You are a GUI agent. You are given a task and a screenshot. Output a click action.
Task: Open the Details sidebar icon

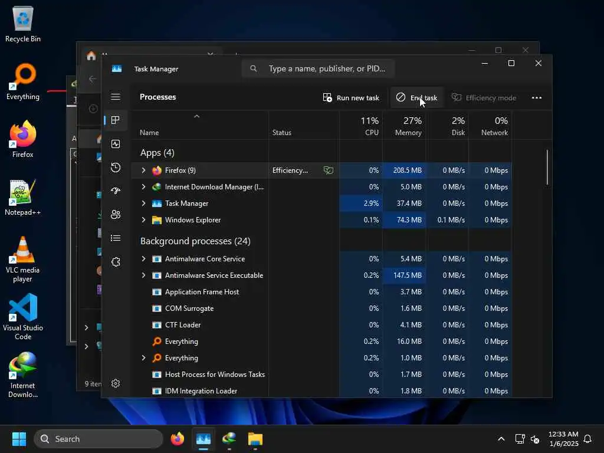pos(116,238)
